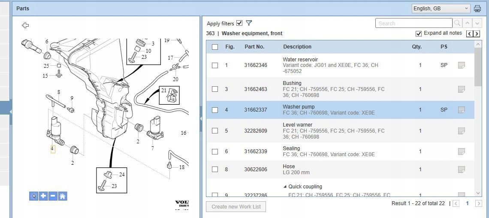
Task: Check the Bushing row checkbox
Action: click(215, 89)
